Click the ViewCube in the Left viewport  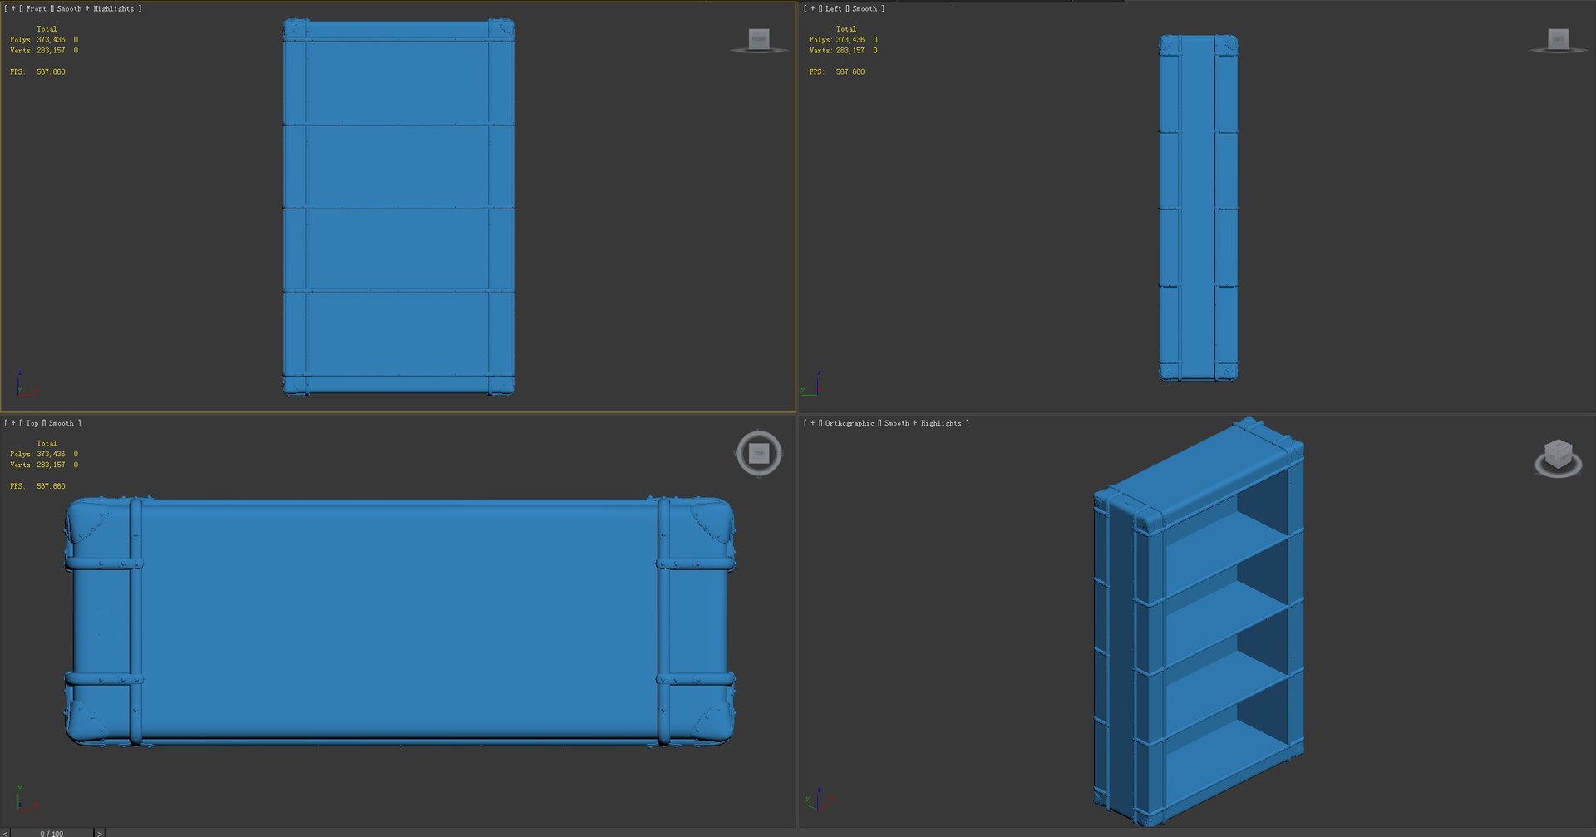pyautogui.click(x=1558, y=40)
